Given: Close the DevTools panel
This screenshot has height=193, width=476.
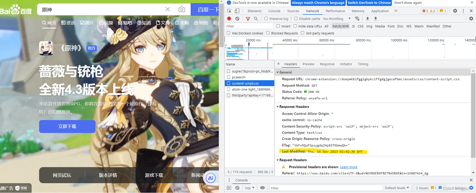Looking at the screenshot, I should (471, 11).
